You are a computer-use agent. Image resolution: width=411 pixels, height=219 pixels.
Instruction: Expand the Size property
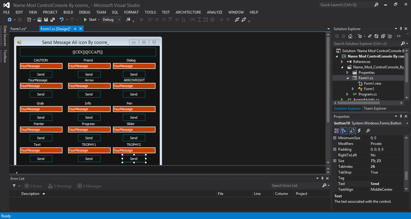(335, 161)
